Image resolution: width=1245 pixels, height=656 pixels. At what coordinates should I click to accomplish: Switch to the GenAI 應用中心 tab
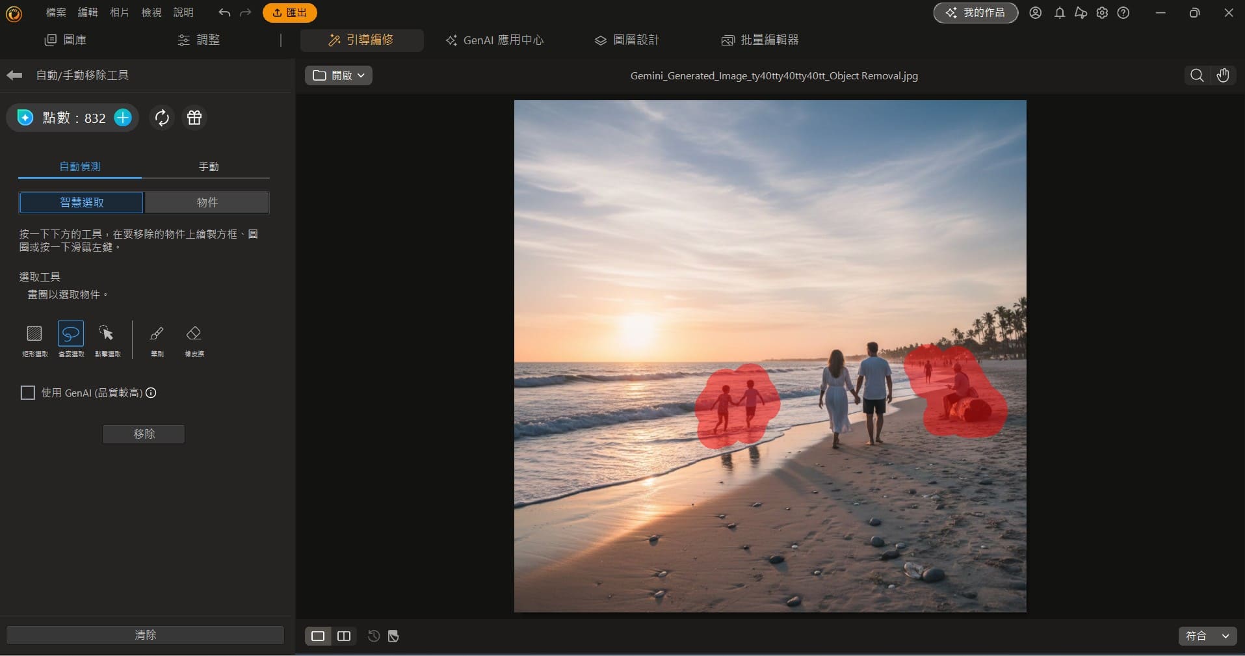click(x=494, y=40)
